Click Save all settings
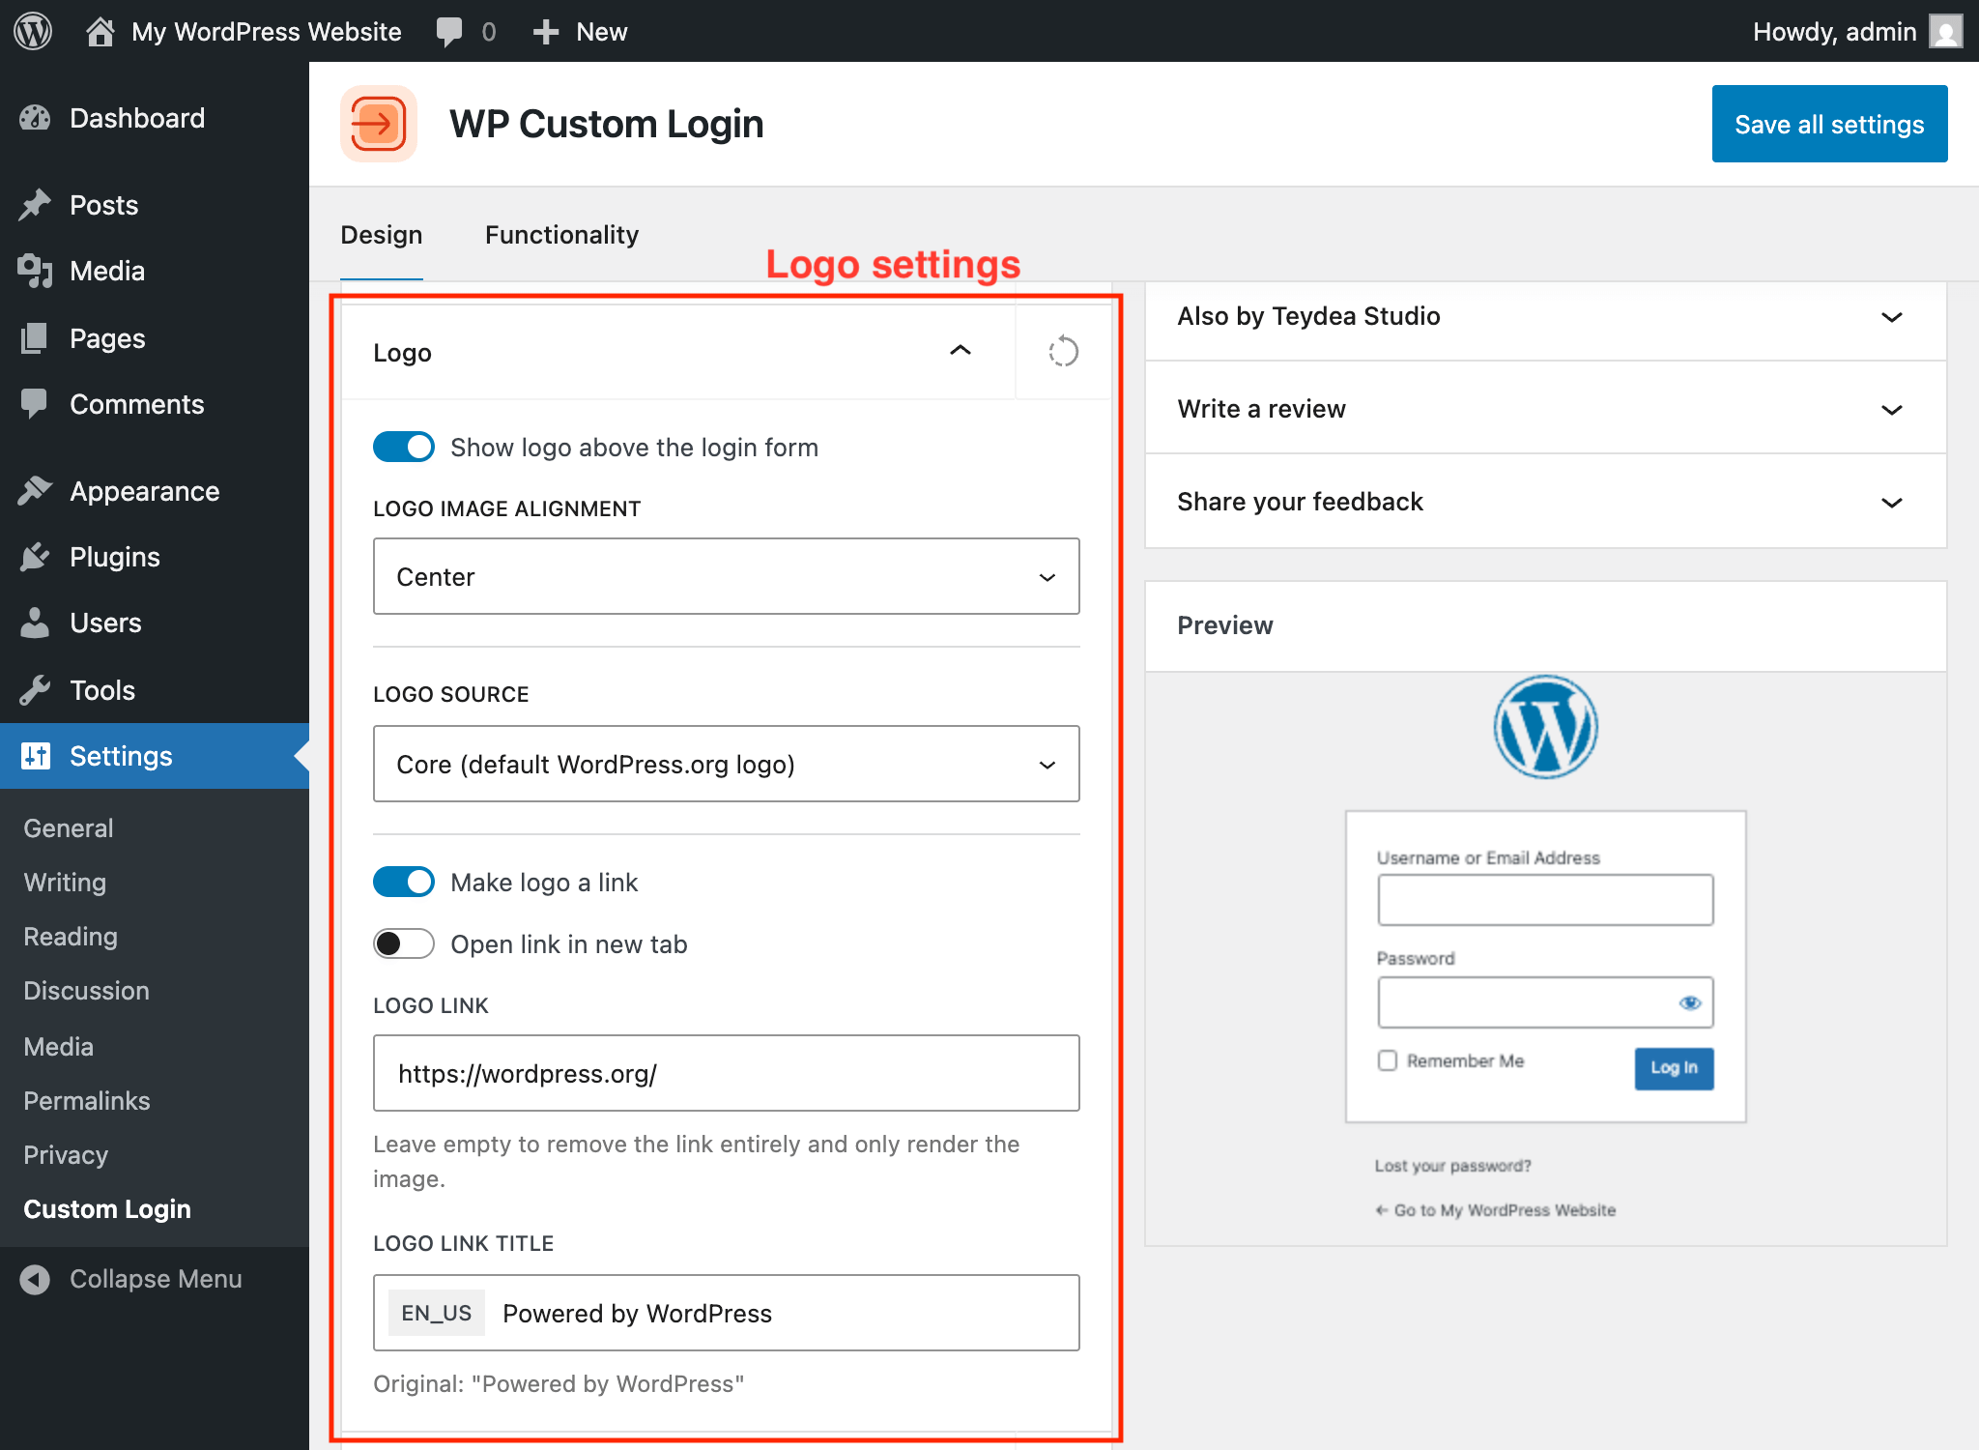Viewport: 1979px width, 1450px height. [x=1829, y=123]
